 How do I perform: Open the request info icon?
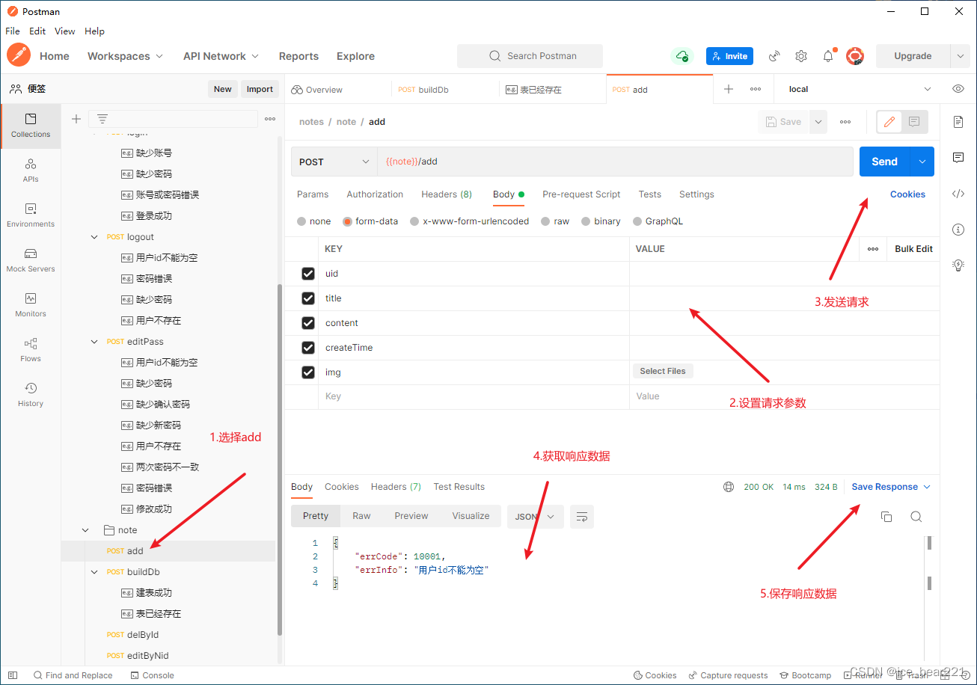(x=958, y=229)
